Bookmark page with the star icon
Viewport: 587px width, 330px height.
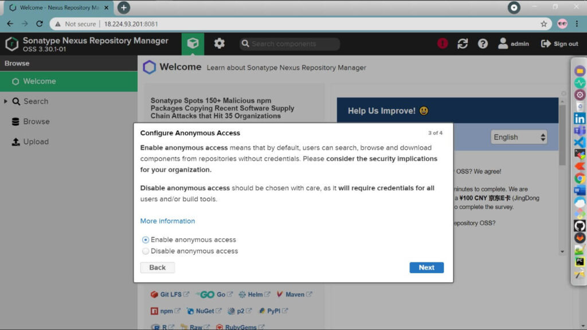point(543,24)
